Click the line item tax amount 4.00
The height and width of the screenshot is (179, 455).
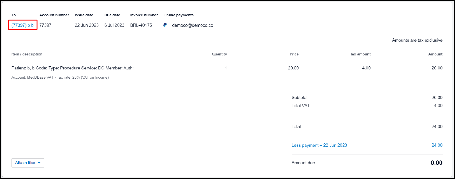point(366,68)
